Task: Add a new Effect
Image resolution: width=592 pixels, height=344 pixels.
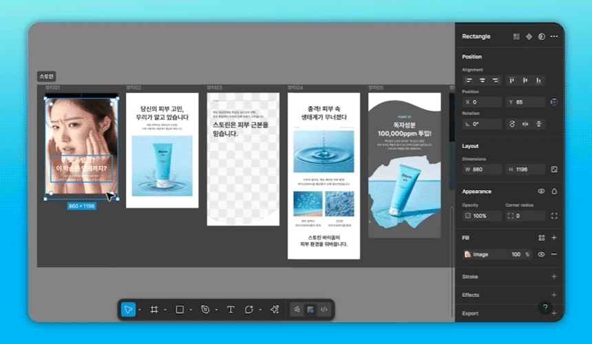Action: [554, 295]
